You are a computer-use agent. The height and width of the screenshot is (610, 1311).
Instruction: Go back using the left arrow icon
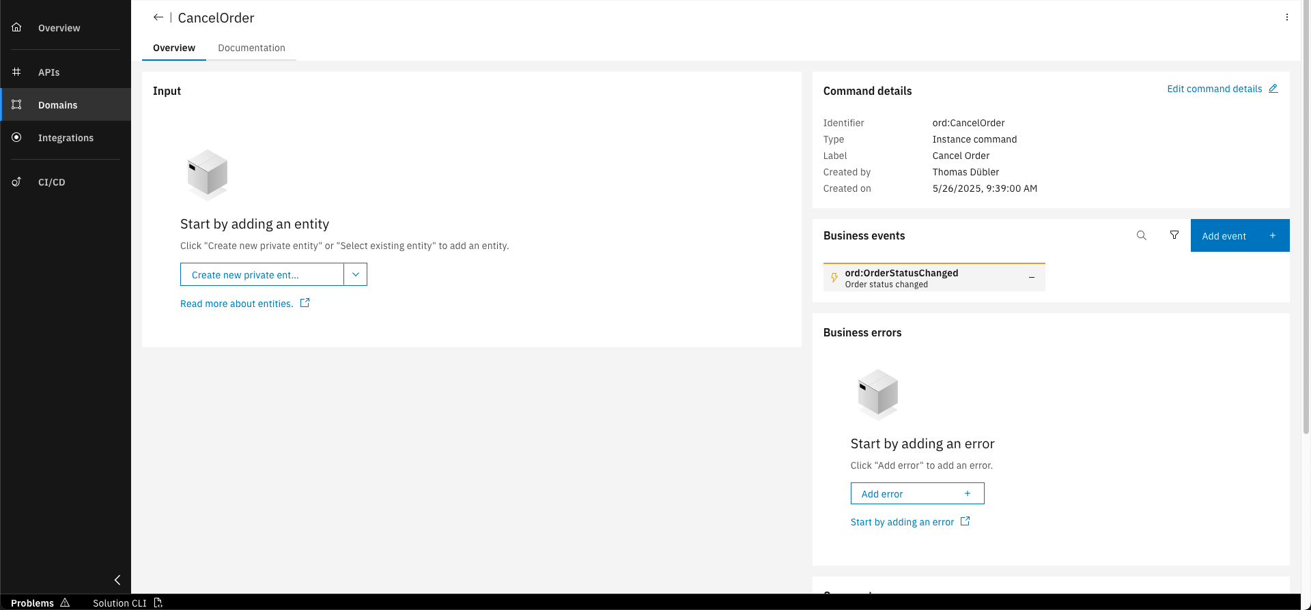[158, 17]
